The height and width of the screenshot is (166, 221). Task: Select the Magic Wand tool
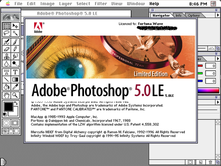(x=15, y=33)
